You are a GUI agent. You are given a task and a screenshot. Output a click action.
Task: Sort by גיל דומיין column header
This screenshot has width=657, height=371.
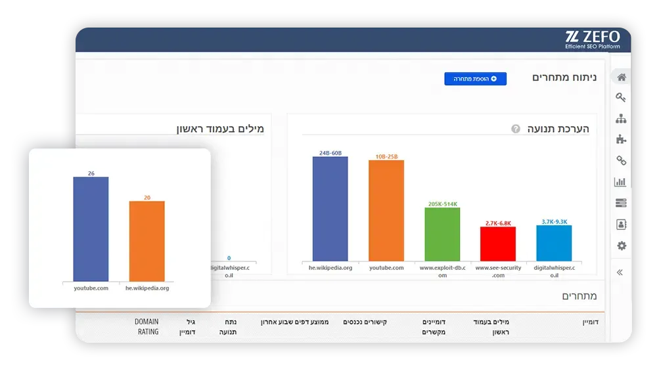pyautogui.click(x=187, y=327)
